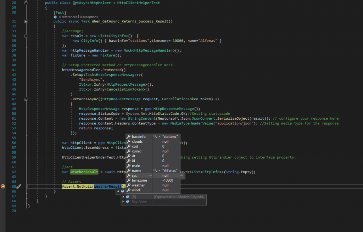Image resolution: width=363 pixels, height=232 pixels.
Task: Click the magnifier icon beside "Alfenas" value
Action: pos(155,170)
